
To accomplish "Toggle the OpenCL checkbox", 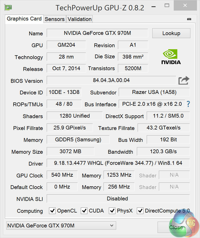I will (x=52, y=211).
